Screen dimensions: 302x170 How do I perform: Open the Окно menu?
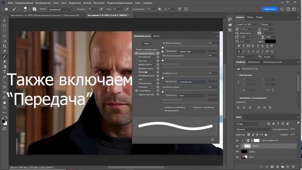138,3
